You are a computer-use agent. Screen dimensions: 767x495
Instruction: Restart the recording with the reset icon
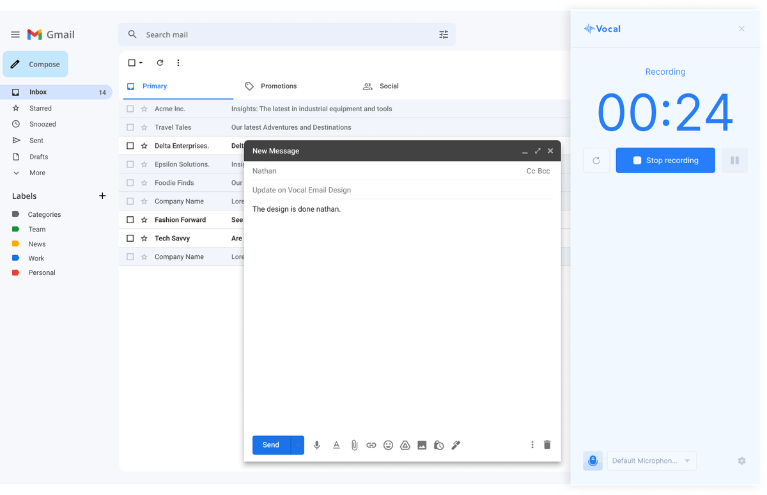[x=596, y=161]
